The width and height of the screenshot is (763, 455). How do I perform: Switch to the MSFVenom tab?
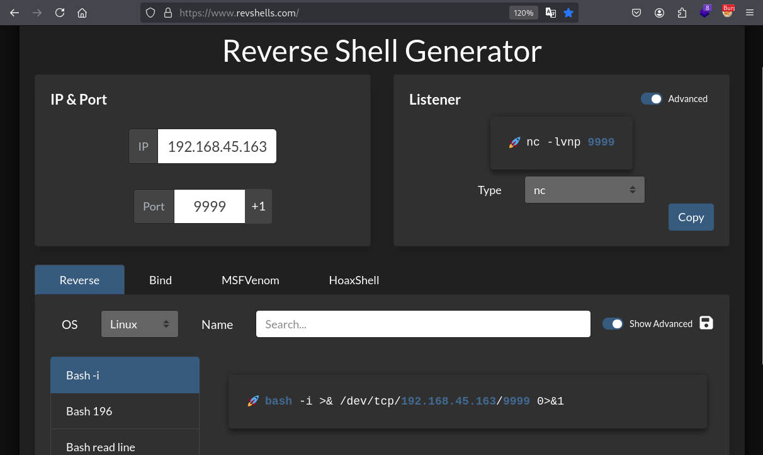[251, 280]
